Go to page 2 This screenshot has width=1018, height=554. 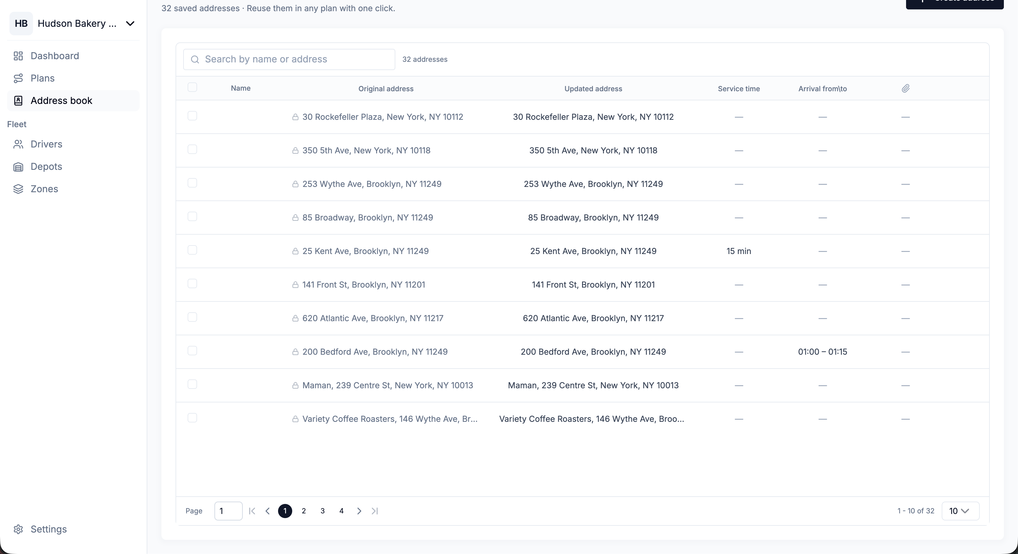[x=303, y=511]
